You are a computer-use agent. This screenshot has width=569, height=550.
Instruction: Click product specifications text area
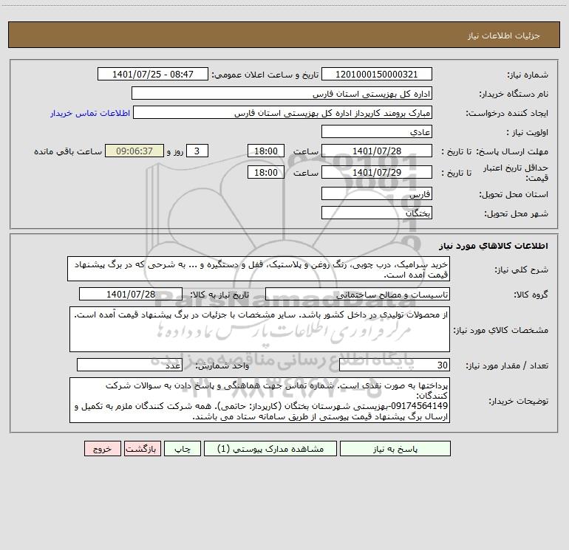tap(259, 329)
